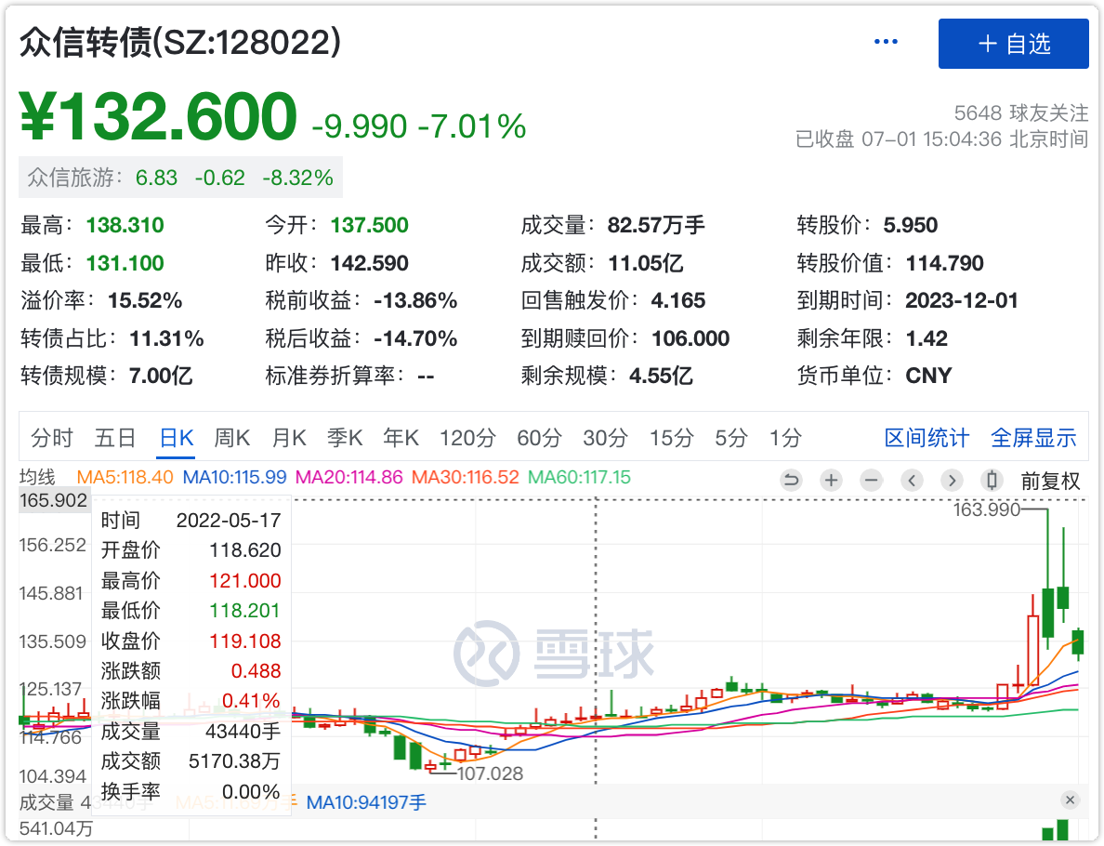
Task: Show the 五日 five-day chart
Action: click(115, 438)
